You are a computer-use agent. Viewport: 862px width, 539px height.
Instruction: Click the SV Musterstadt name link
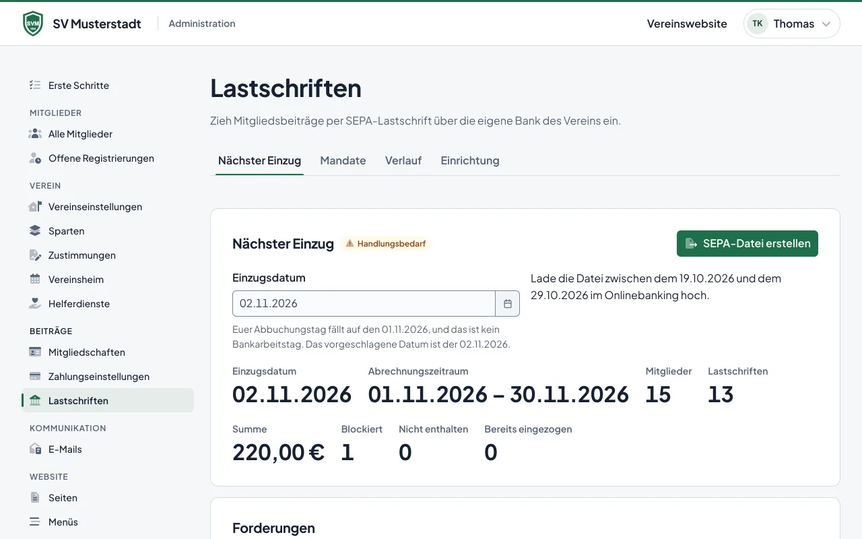(x=97, y=24)
